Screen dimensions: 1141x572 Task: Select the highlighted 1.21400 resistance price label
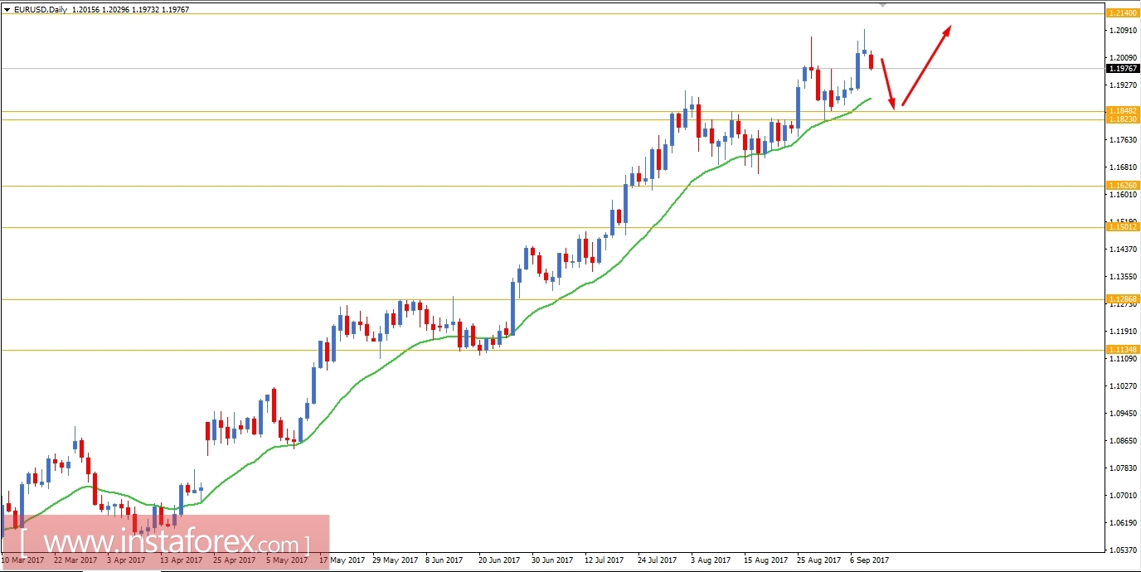coord(1124,13)
